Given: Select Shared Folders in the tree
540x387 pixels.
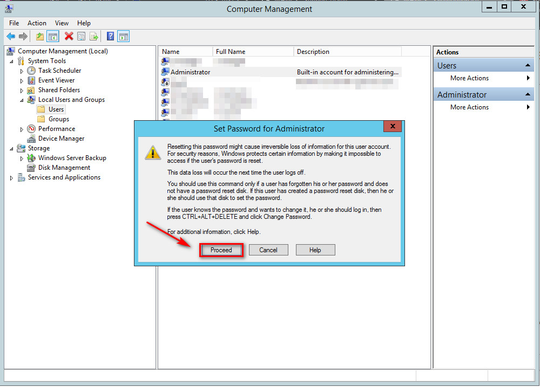Looking at the screenshot, I should click(x=59, y=89).
